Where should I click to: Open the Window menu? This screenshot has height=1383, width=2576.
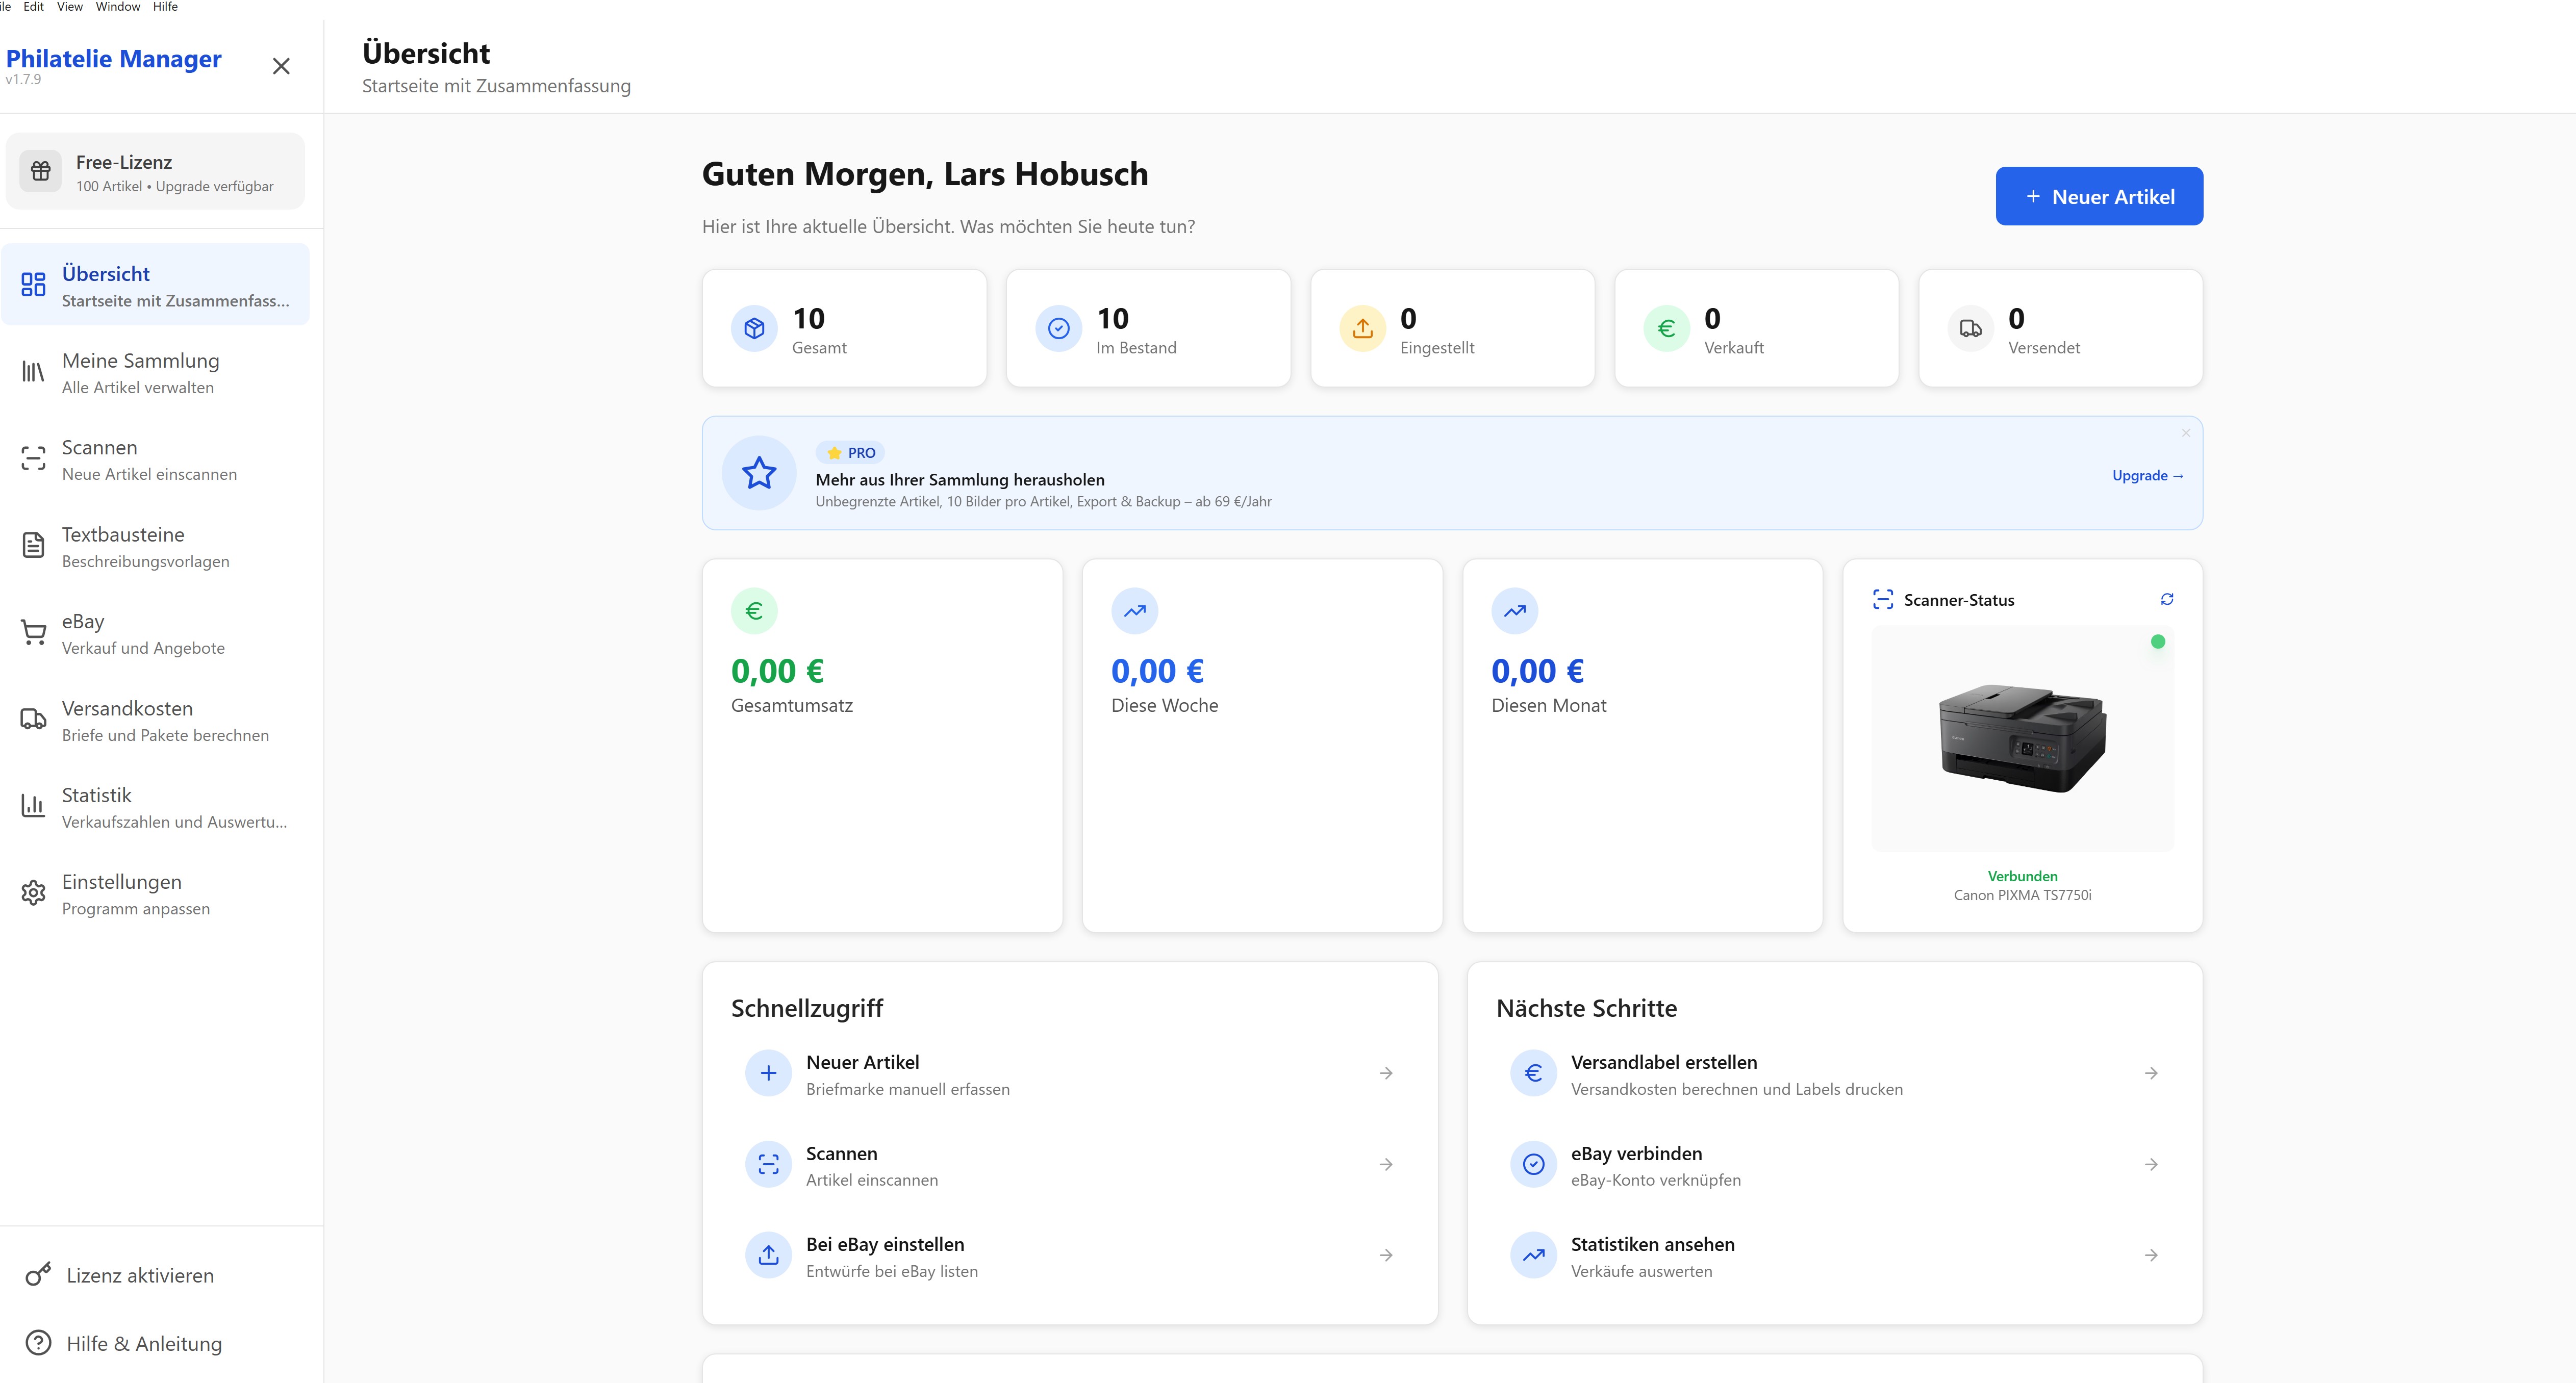[117, 7]
